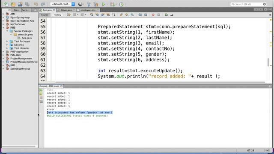Click the Shift Line Right icon

click(x=146, y=15)
